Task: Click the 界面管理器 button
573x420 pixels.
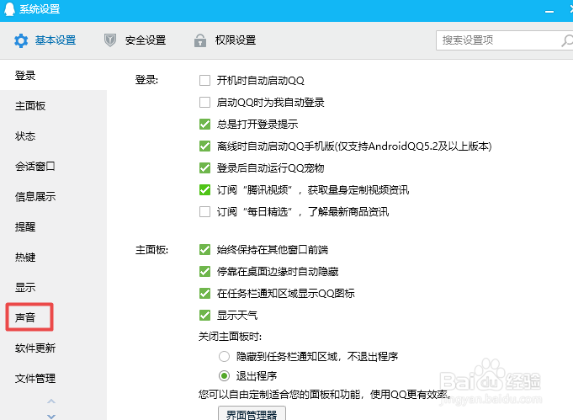Action: (x=252, y=413)
